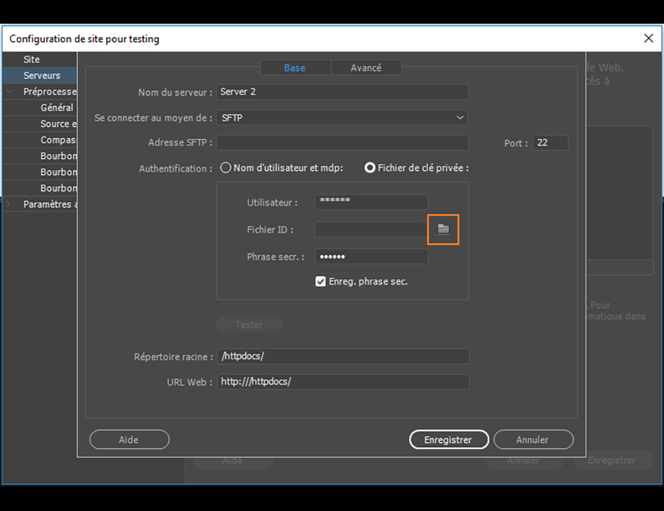The height and width of the screenshot is (511, 664).
Task: Open Aide in the server dialog
Action: pos(129,440)
